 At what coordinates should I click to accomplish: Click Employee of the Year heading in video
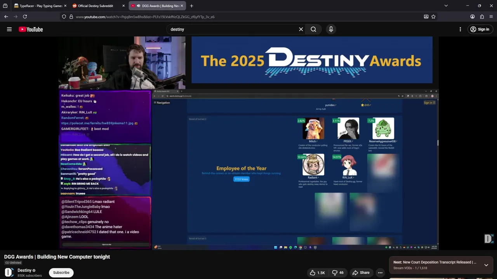pos(242,168)
